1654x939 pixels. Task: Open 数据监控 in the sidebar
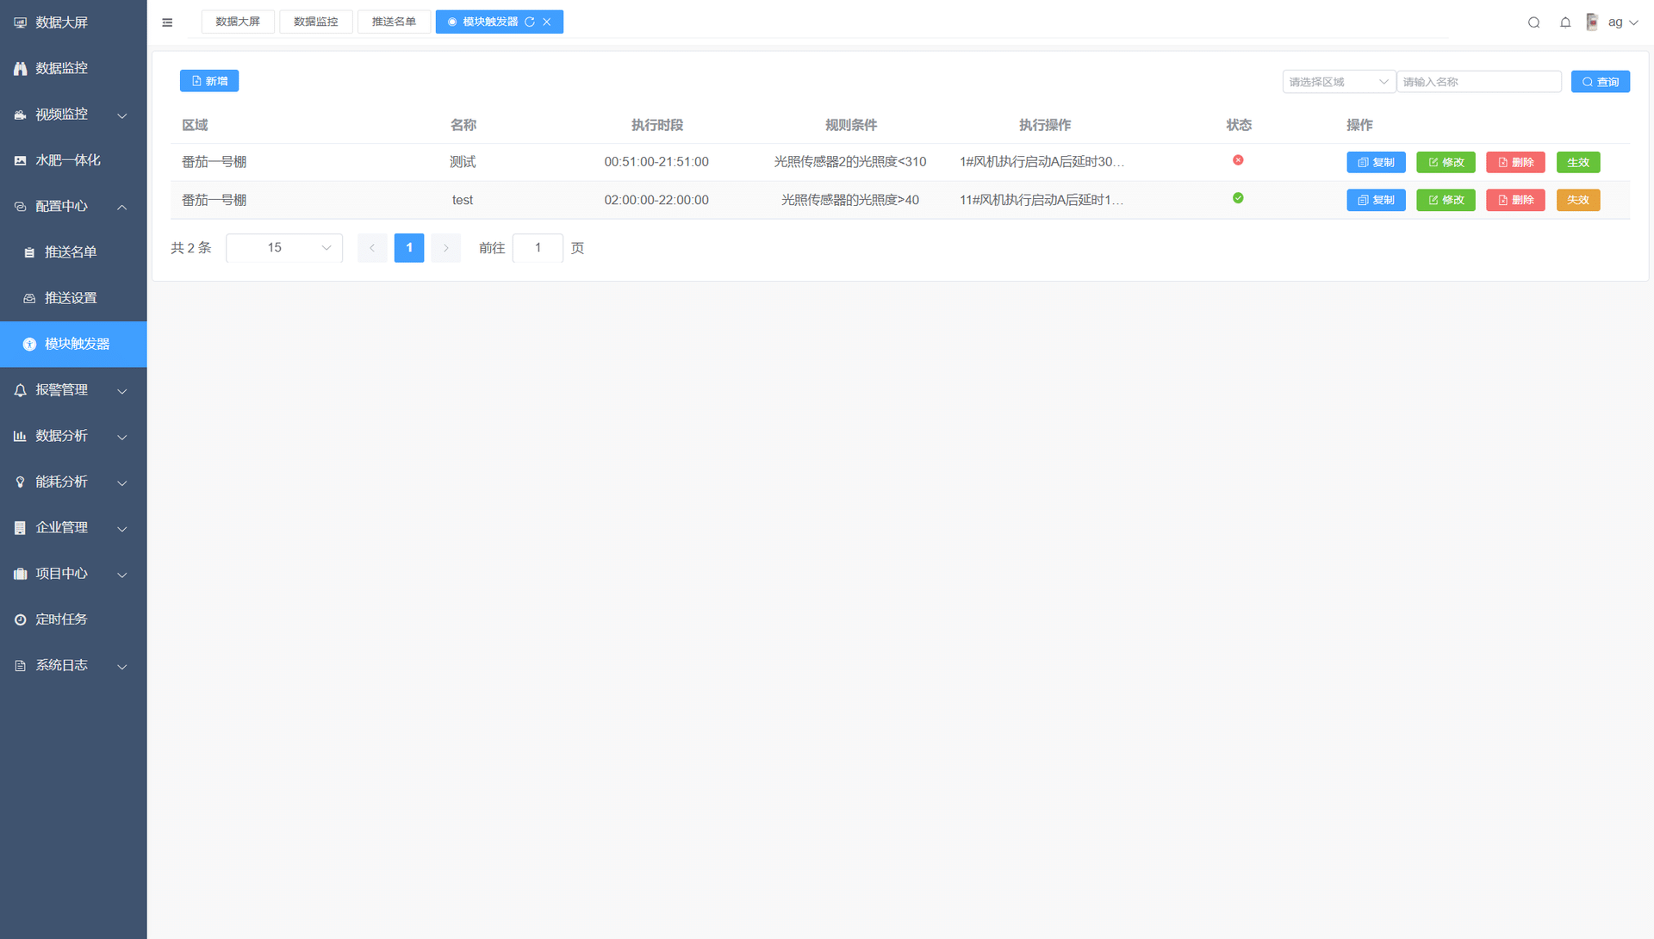pos(73,68)
